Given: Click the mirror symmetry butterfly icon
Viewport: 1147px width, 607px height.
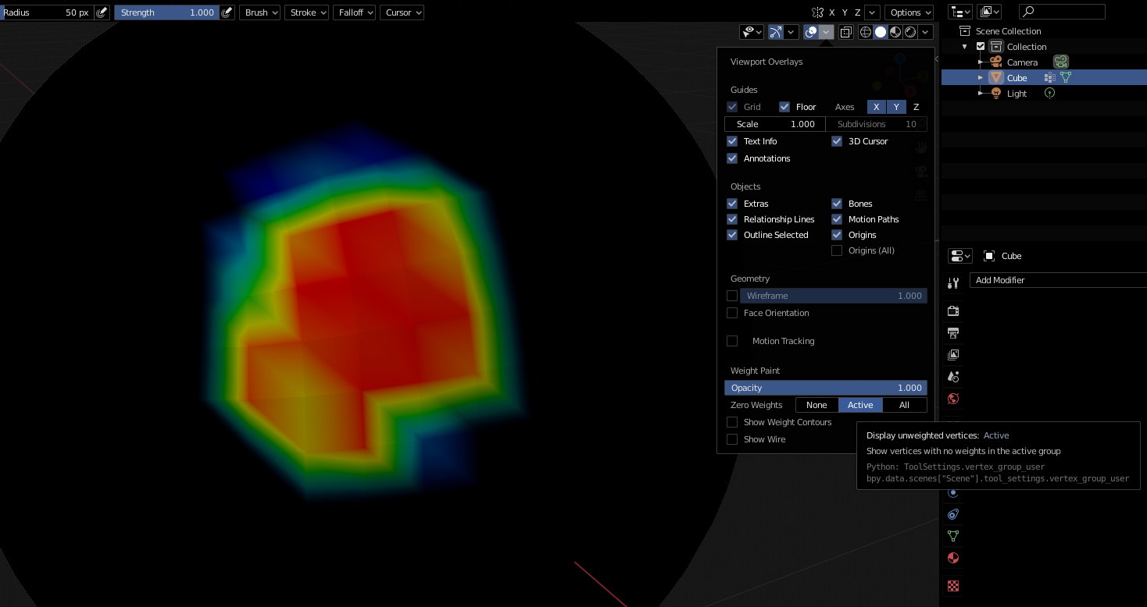Looking at the screenshot, I should [x=817, y=12].
